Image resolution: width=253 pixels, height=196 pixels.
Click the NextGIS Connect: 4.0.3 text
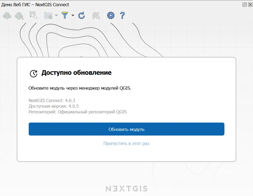pos(52,100)
